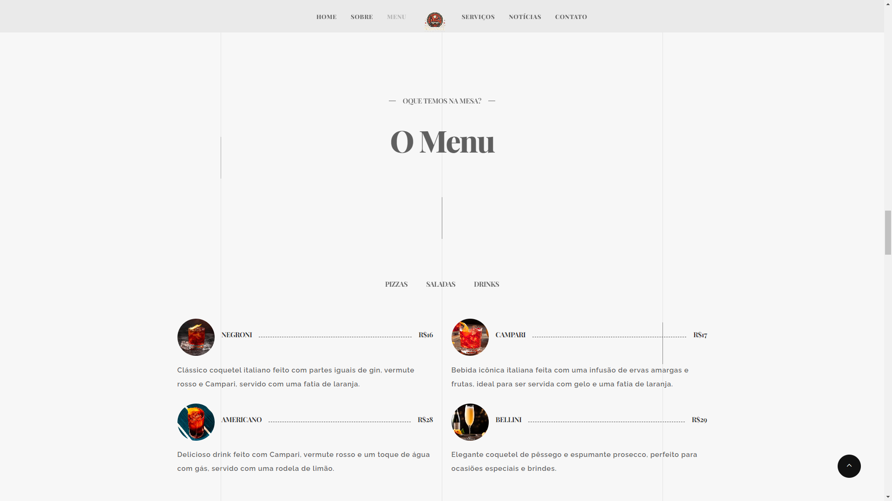The height and width of the screenshot is (501, 892).
Task: Click the restaurant logo icon center navbar
Action: coord(434,19)
